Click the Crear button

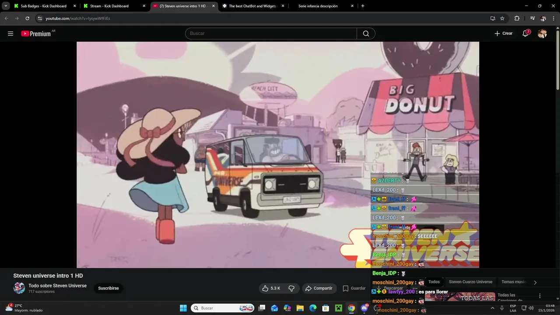(504, 34)
